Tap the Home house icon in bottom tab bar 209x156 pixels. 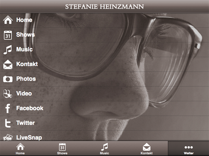coord(20,147)
